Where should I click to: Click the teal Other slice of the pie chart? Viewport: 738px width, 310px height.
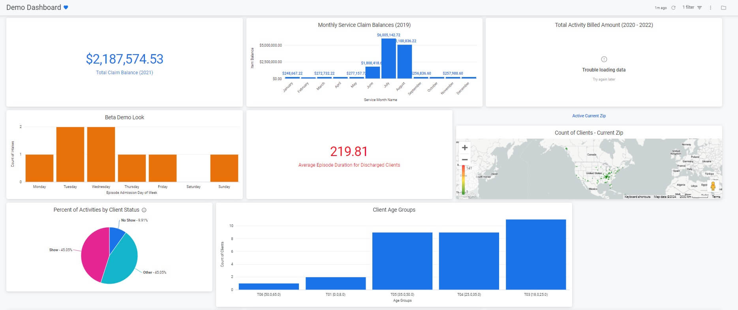coord(122,261)
